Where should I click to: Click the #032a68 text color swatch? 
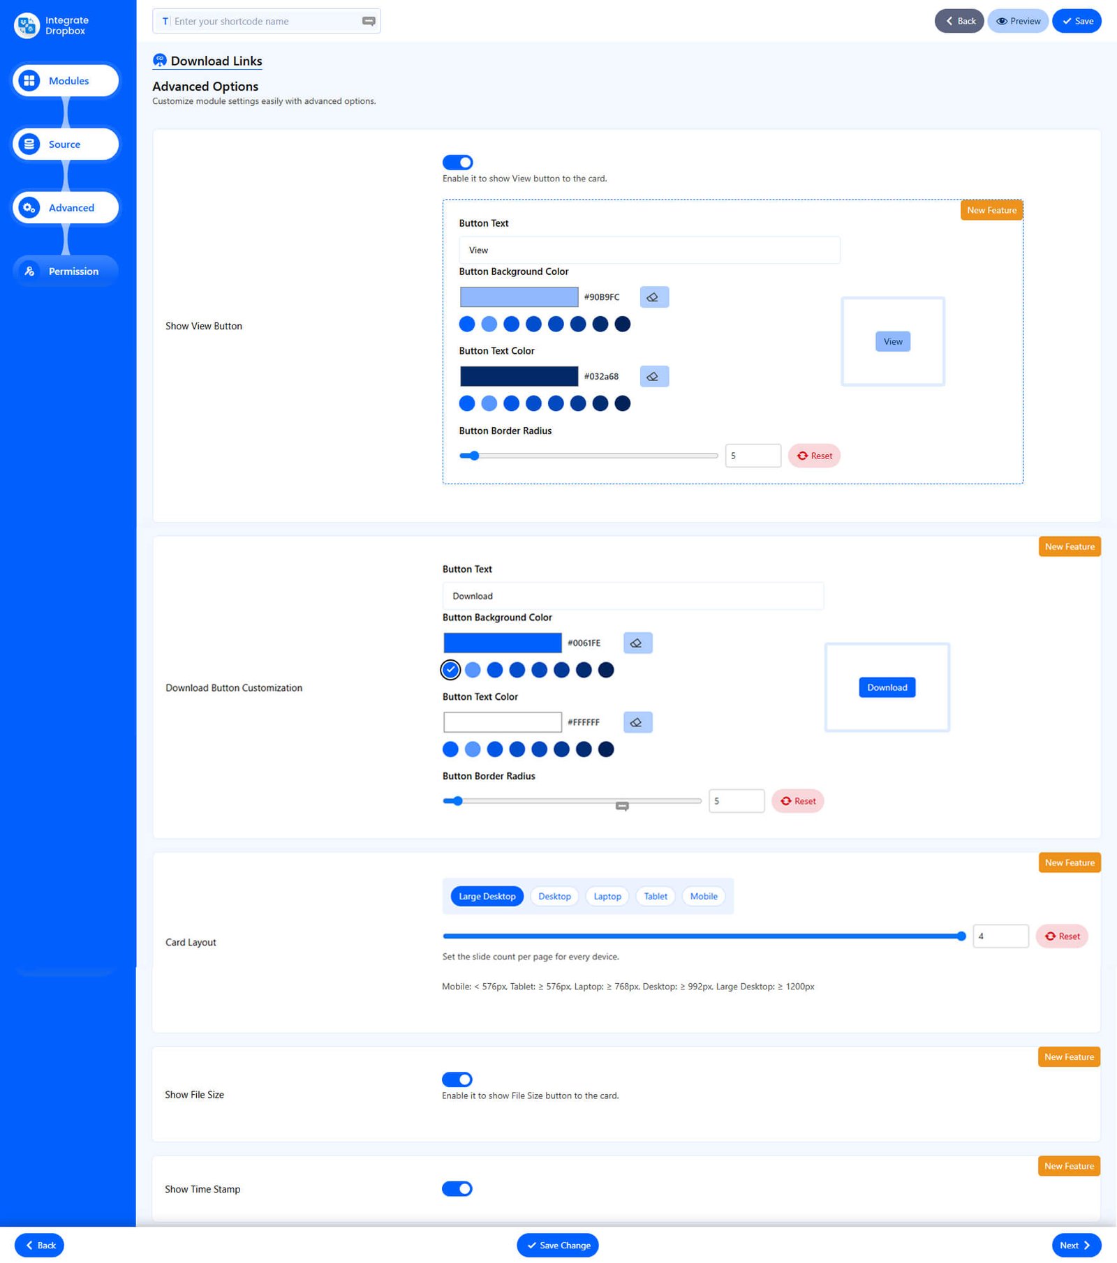point(519,377)
